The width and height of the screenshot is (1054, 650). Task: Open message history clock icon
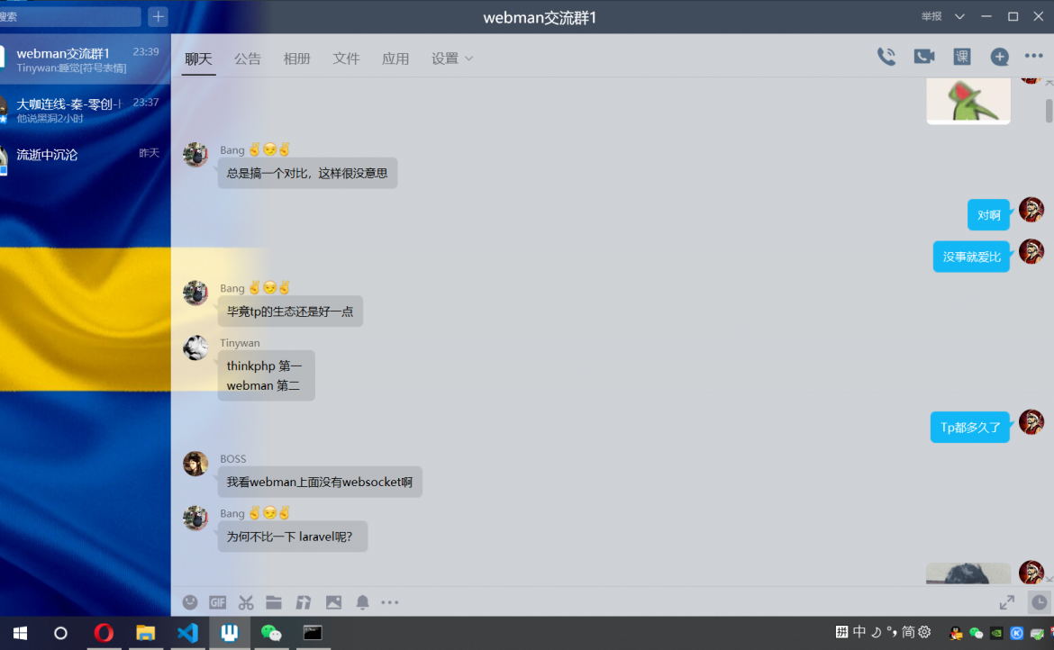(1040, 602)
